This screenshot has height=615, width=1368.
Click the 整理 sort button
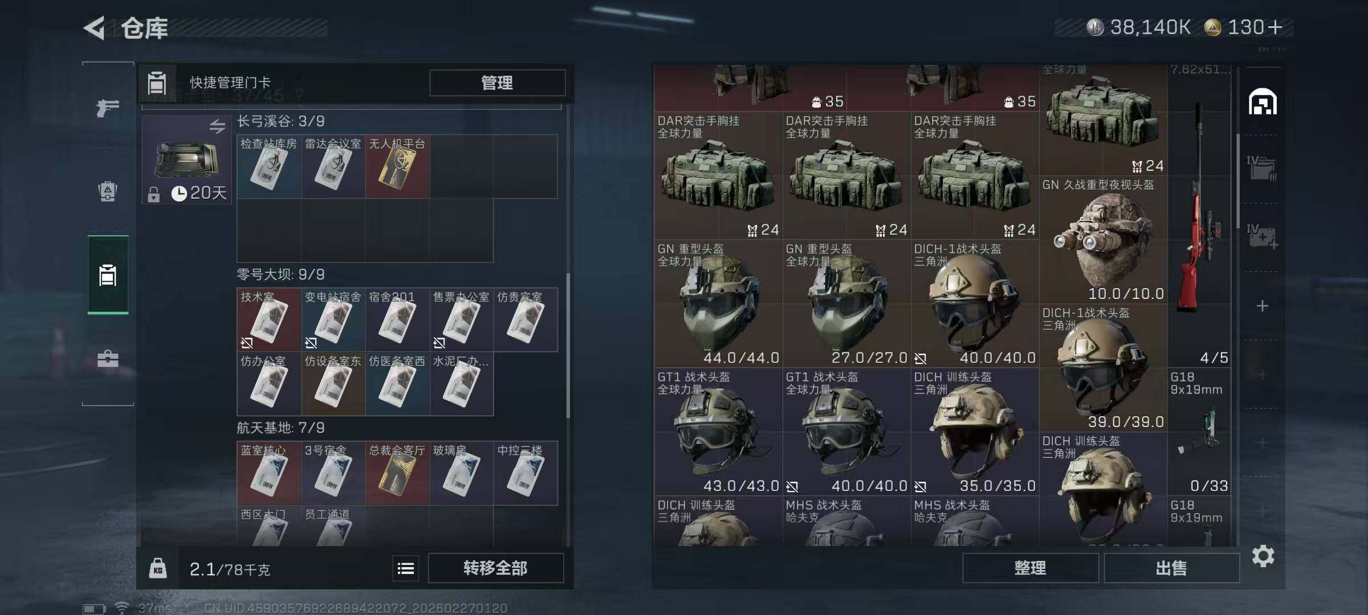(x=1031, y=568)
